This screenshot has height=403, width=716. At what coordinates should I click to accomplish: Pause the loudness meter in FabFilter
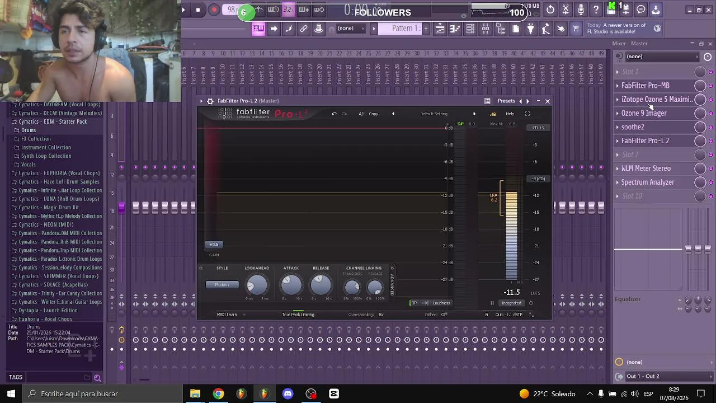492,303
